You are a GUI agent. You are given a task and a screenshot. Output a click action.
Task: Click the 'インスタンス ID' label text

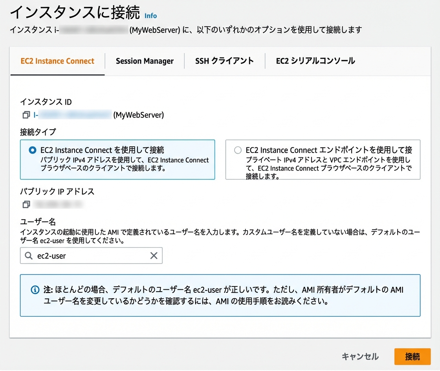[46, 101]
